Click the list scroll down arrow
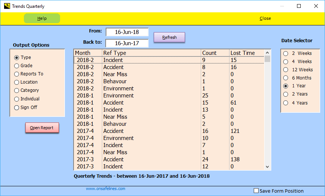Viewport: 325px width, 196px height. (268, 167)
